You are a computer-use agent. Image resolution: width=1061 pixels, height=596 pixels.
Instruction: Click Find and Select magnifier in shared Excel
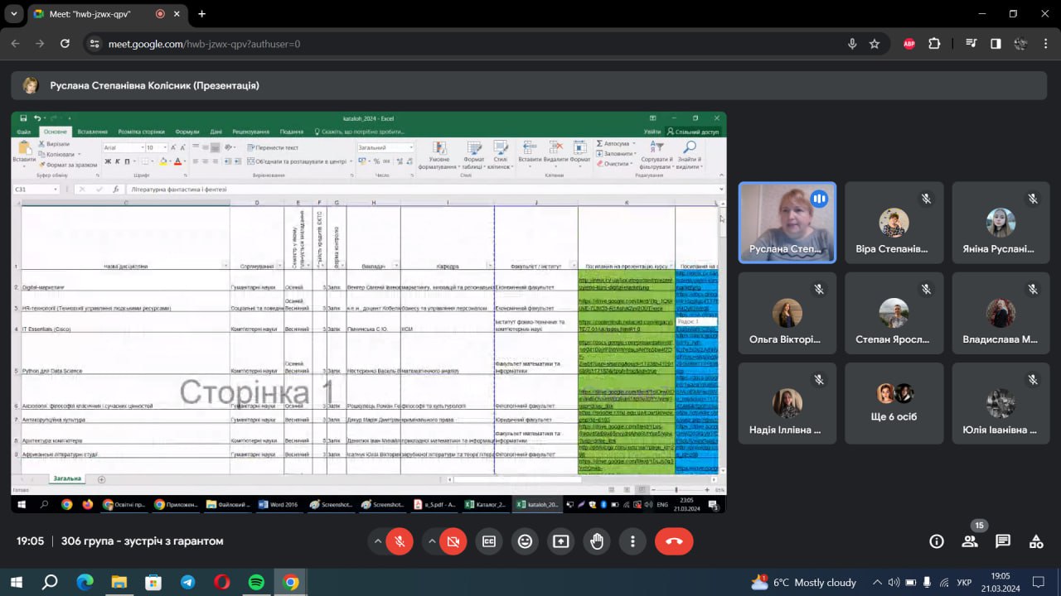tap(689, 148)
